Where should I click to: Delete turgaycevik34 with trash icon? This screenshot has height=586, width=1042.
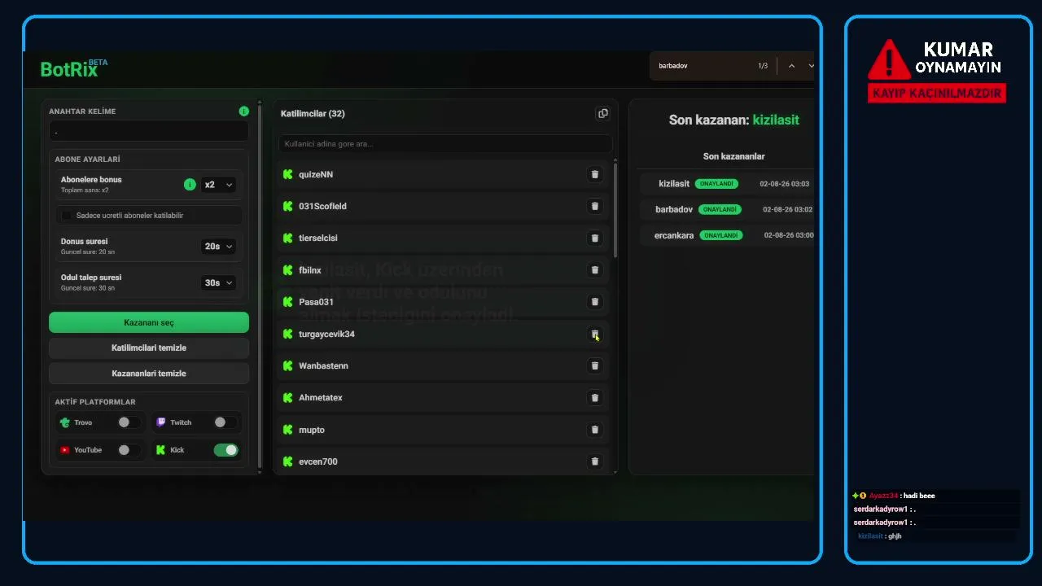(x=594, y=334)
